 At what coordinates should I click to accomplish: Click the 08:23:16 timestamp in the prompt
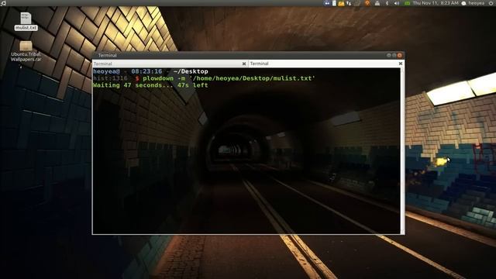tap(146, 71)
